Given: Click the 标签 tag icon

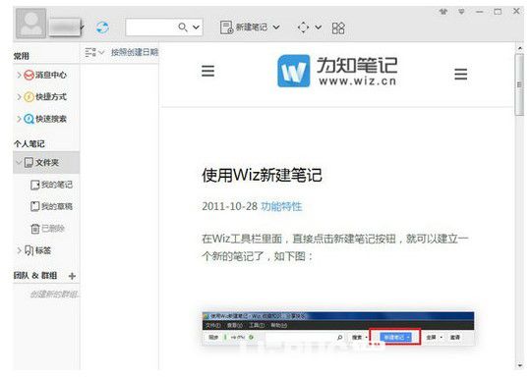Looking at the screenshot, I should tap(29, 250).
